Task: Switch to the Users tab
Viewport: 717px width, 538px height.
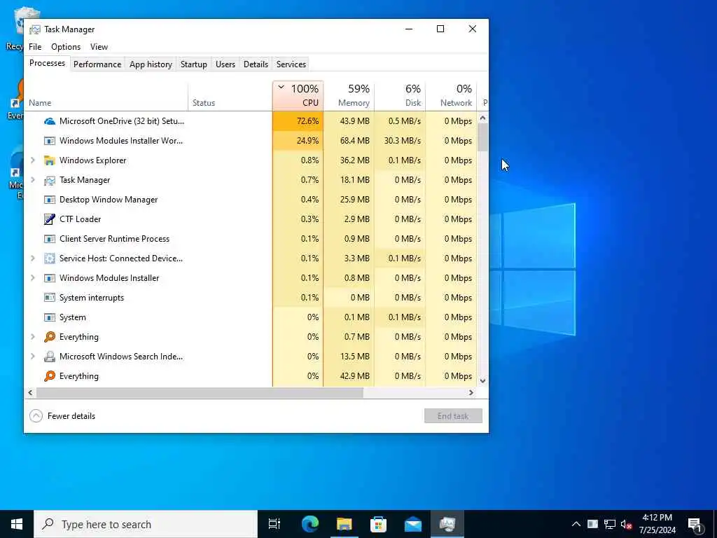Action: pyautogui.click(x=225, y=64)
